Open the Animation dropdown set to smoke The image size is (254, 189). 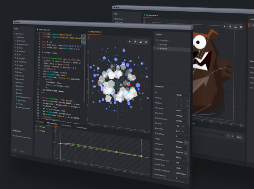181,147
